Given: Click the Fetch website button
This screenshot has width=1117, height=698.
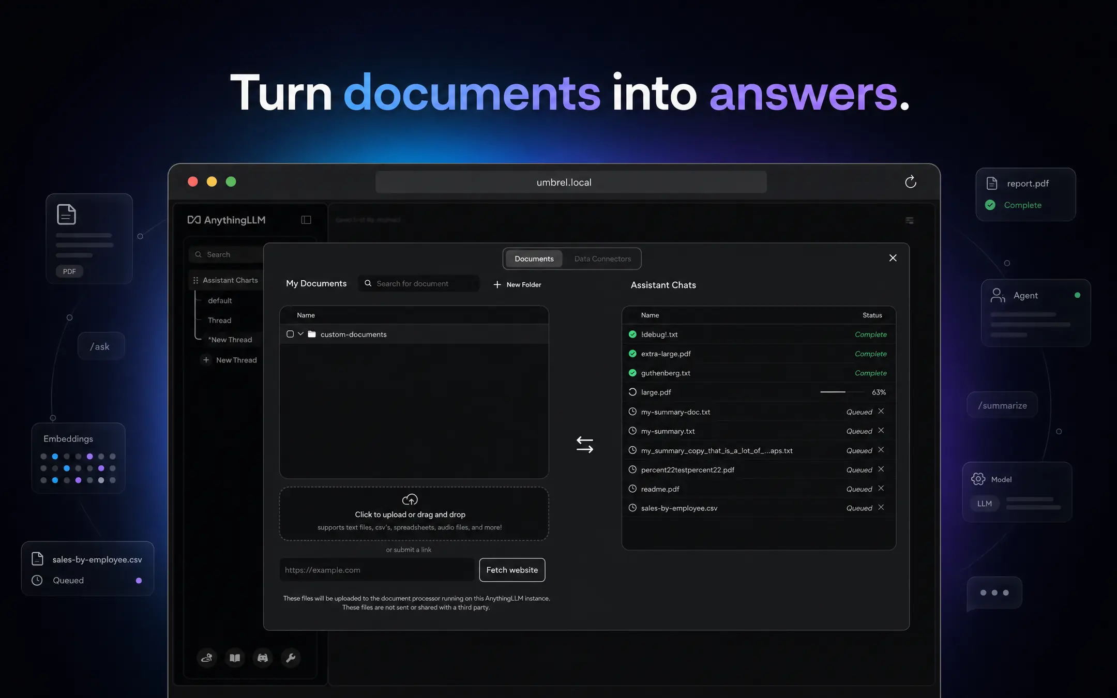Looking at the screenshot, I should 512,570.
